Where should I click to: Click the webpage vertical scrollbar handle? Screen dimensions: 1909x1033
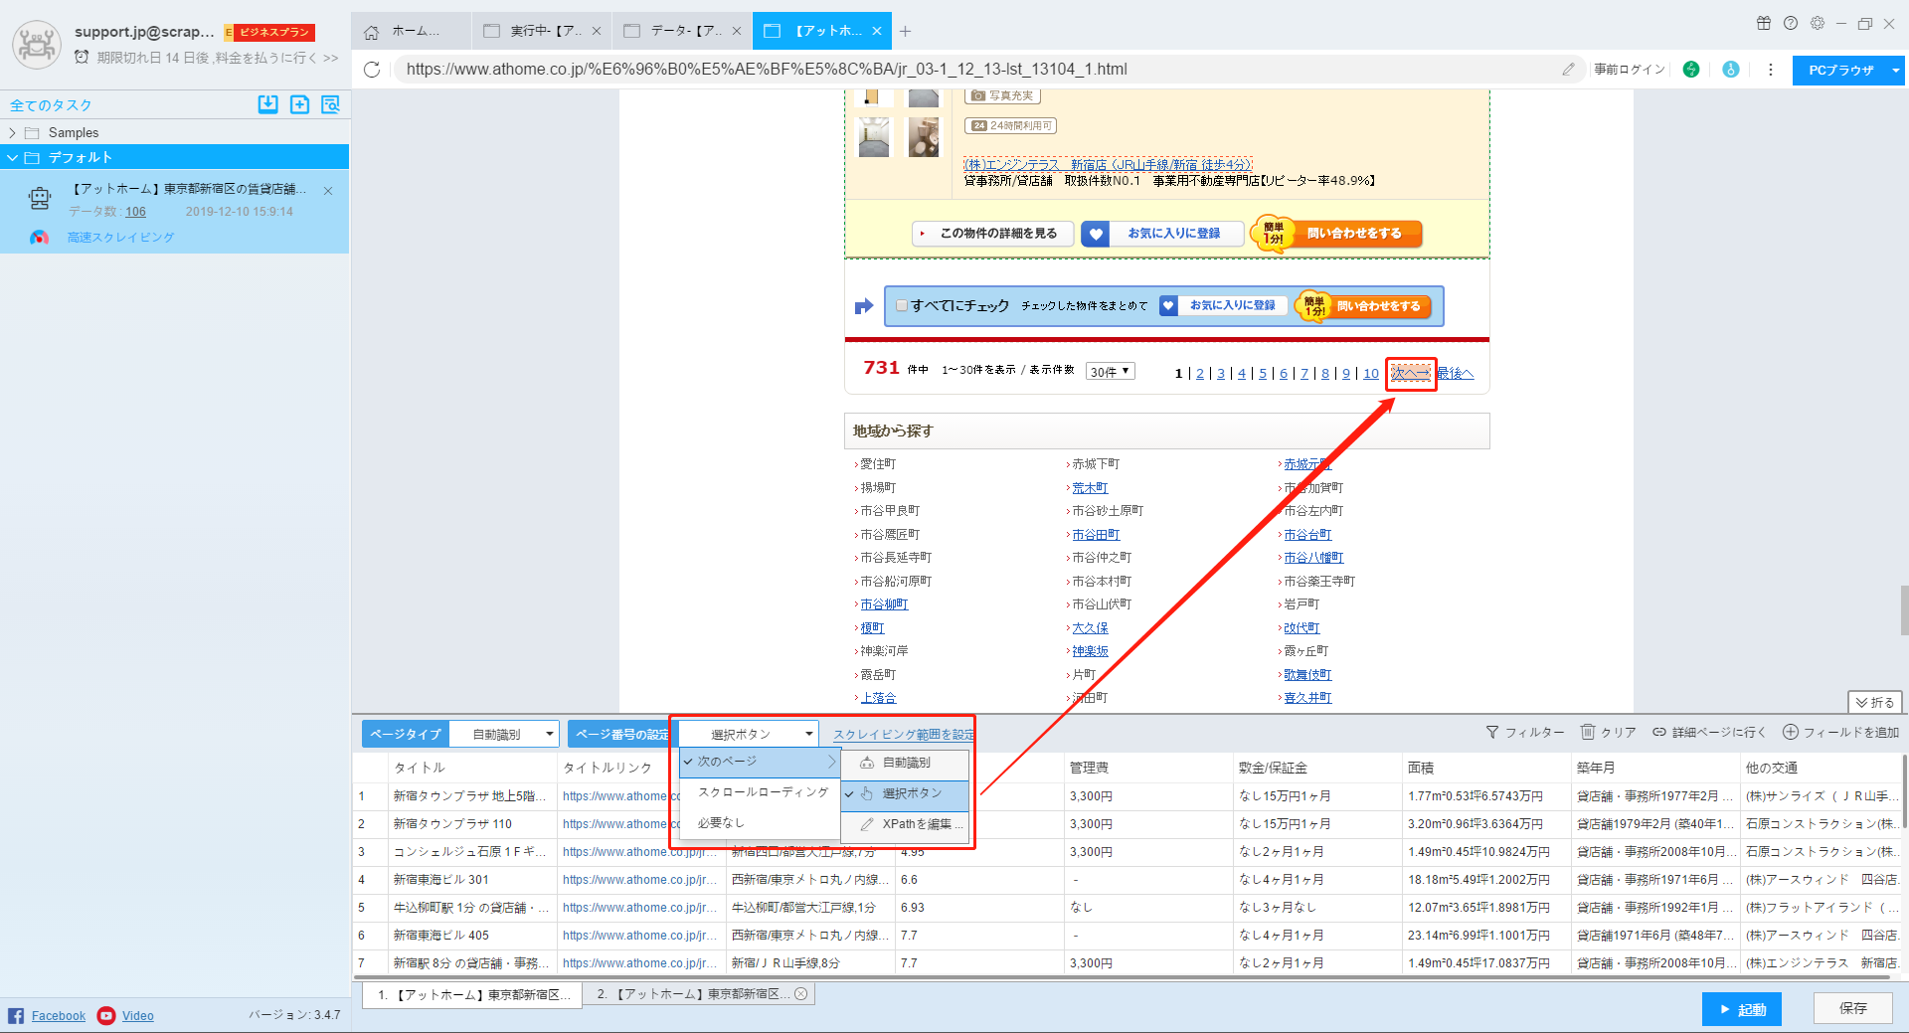(1903, 609)
